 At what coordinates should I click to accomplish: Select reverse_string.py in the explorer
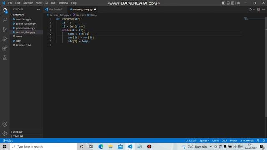[26, 32]
